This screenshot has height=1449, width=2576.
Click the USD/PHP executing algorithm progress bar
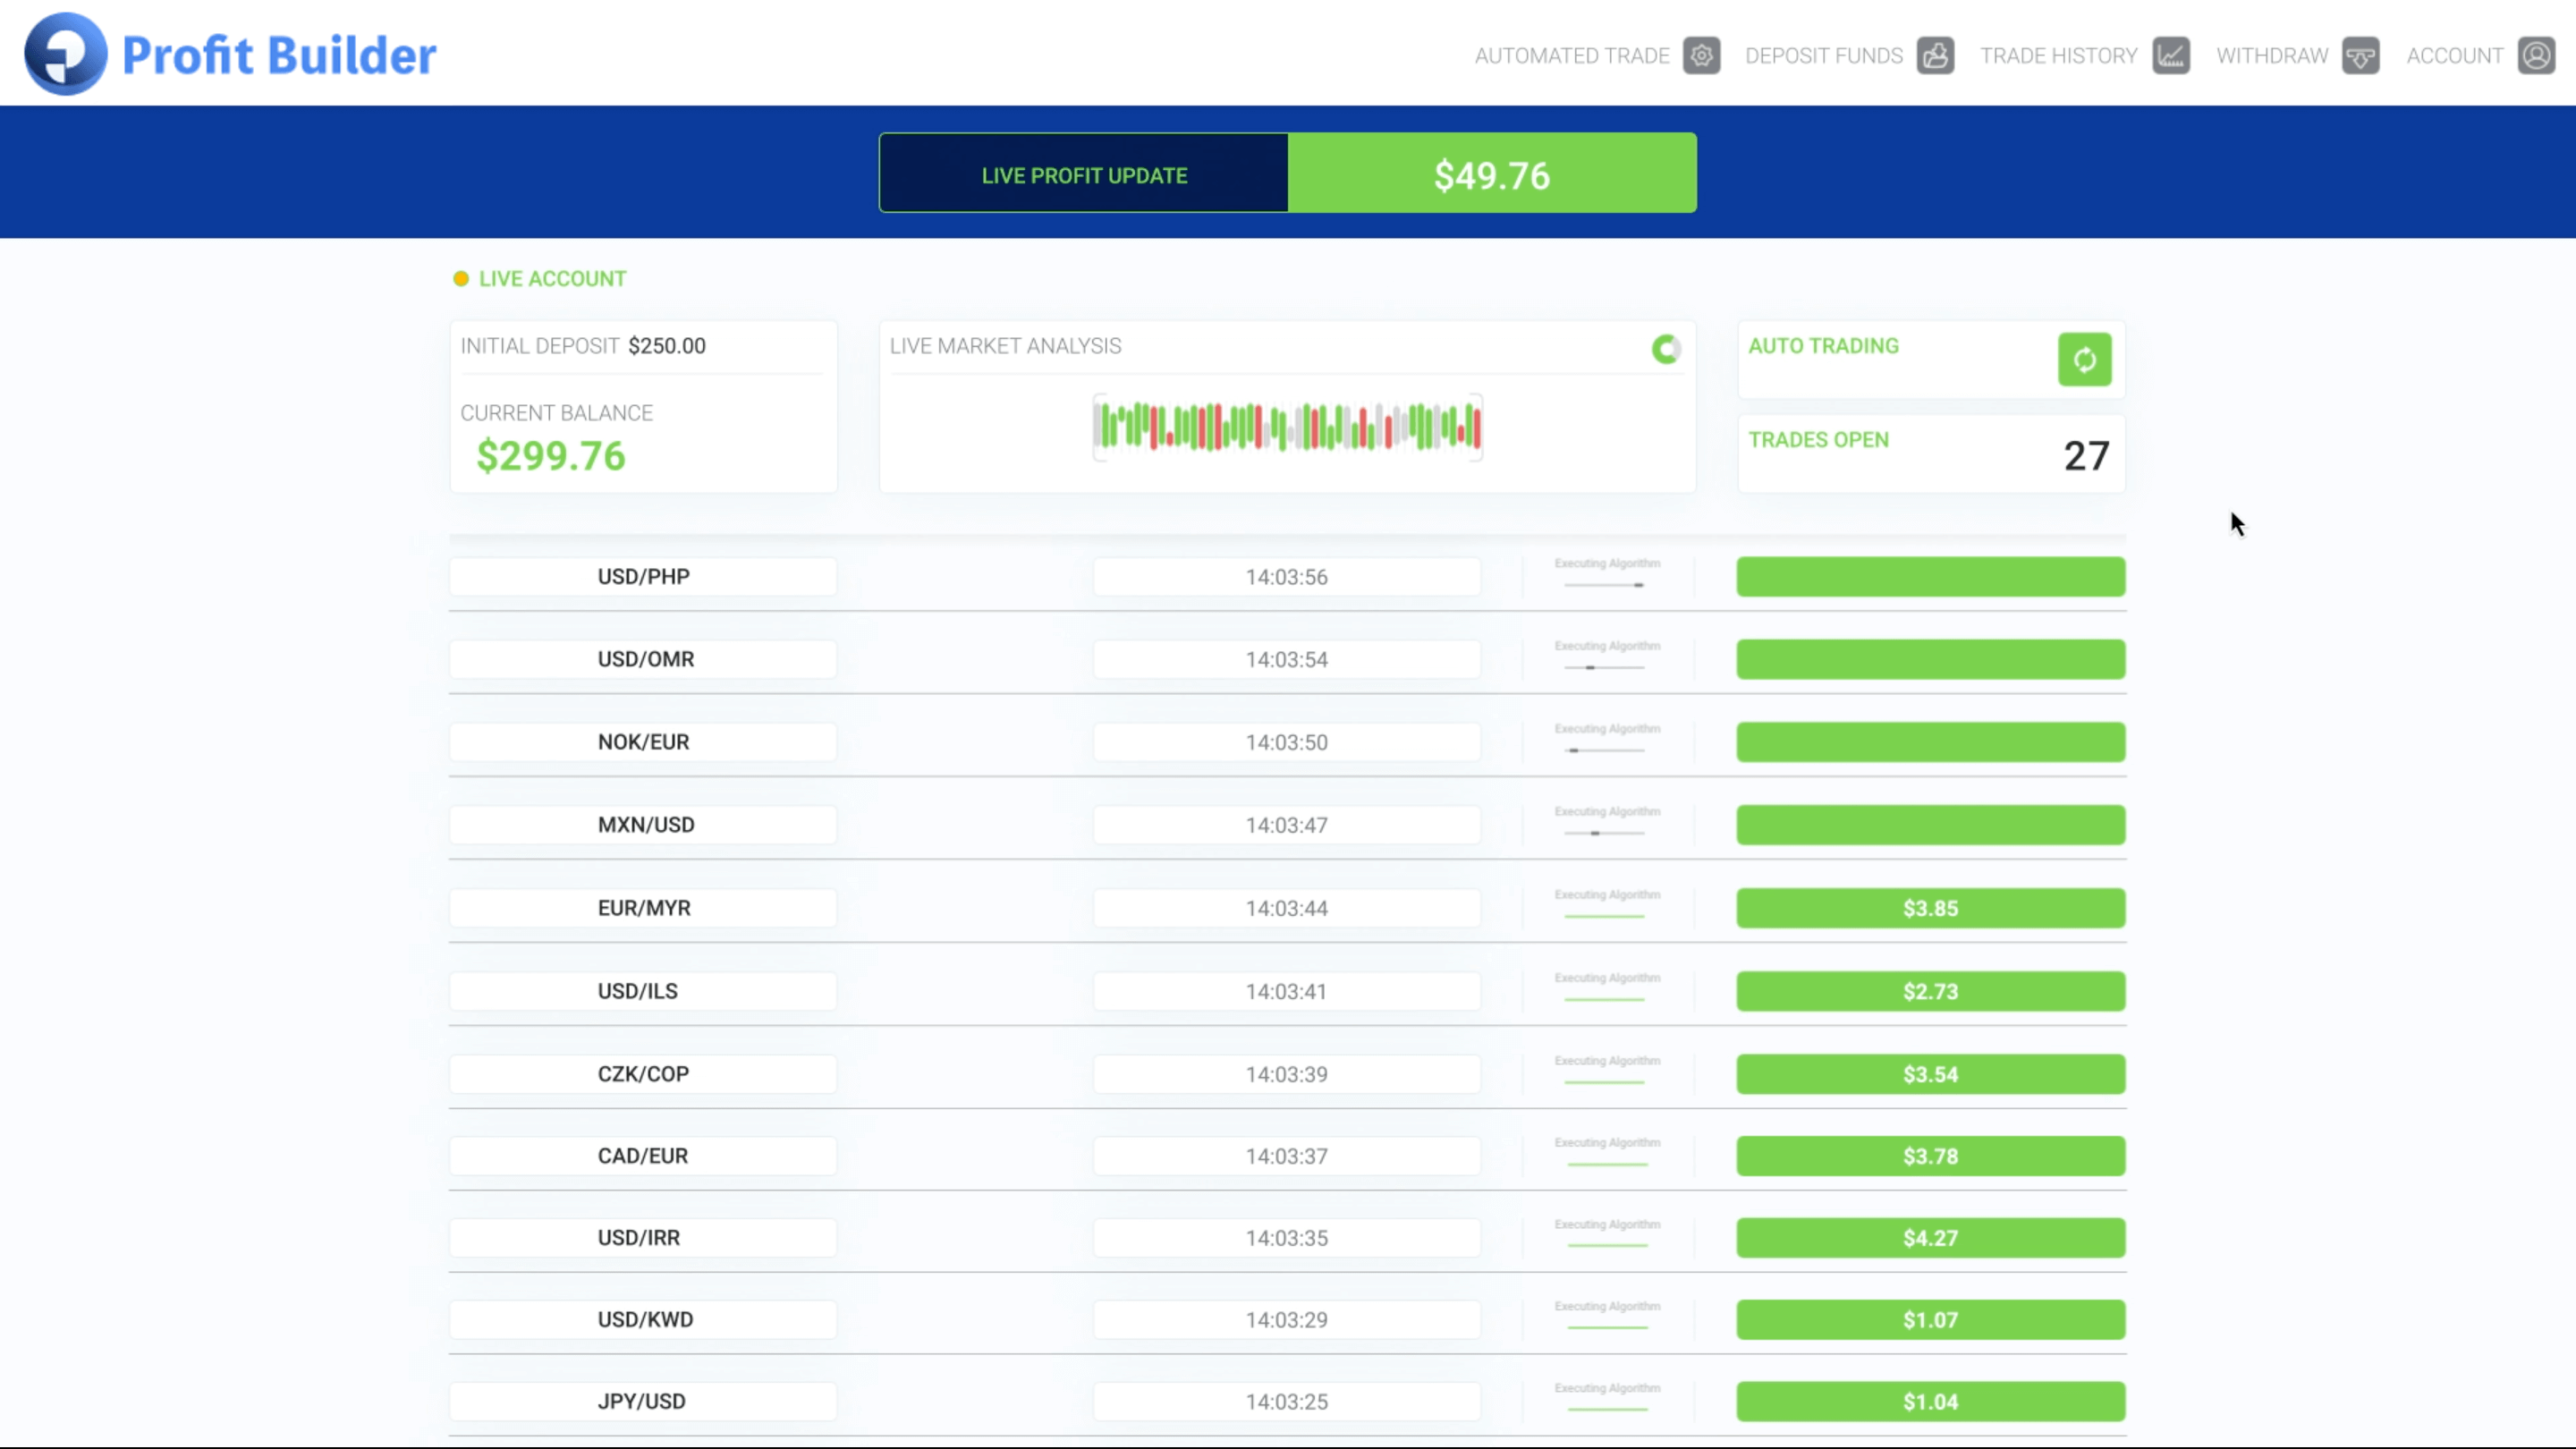(1605, 585)
